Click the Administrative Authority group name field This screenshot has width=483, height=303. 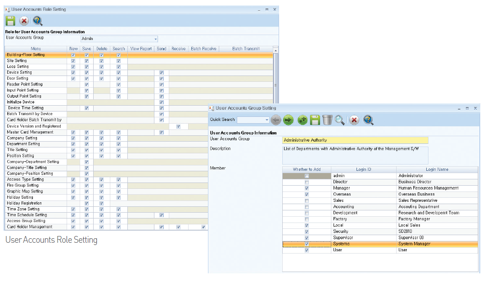click(x=355, y=140)
